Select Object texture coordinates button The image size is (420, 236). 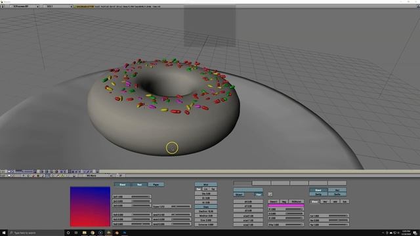pyautogui.click(x=239, y=195)
